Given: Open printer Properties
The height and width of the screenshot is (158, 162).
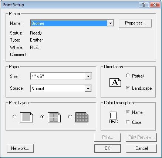Looking at the screenshot, I should (x=135, y=23).
